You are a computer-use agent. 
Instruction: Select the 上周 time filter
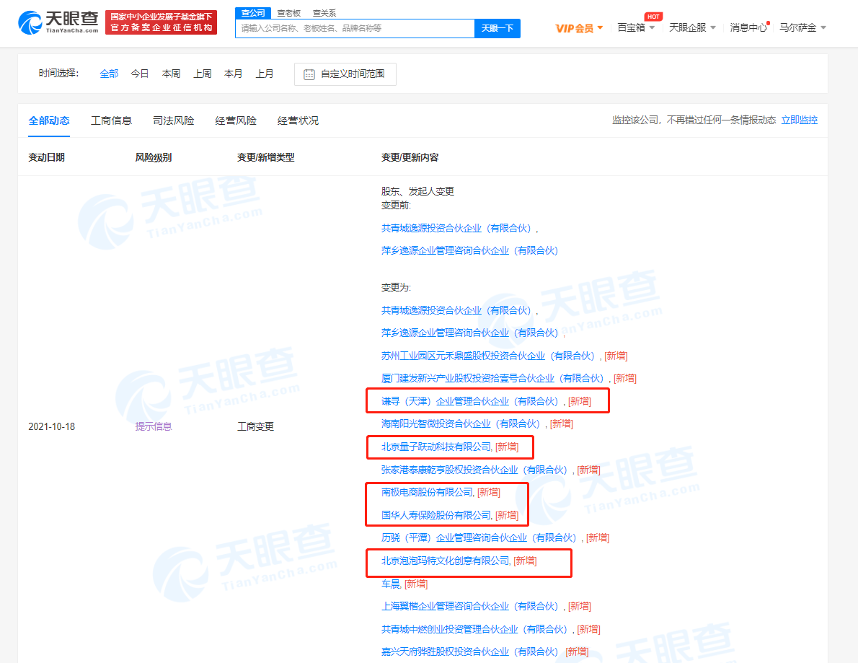pyautogui.click(x=203, y=74)
